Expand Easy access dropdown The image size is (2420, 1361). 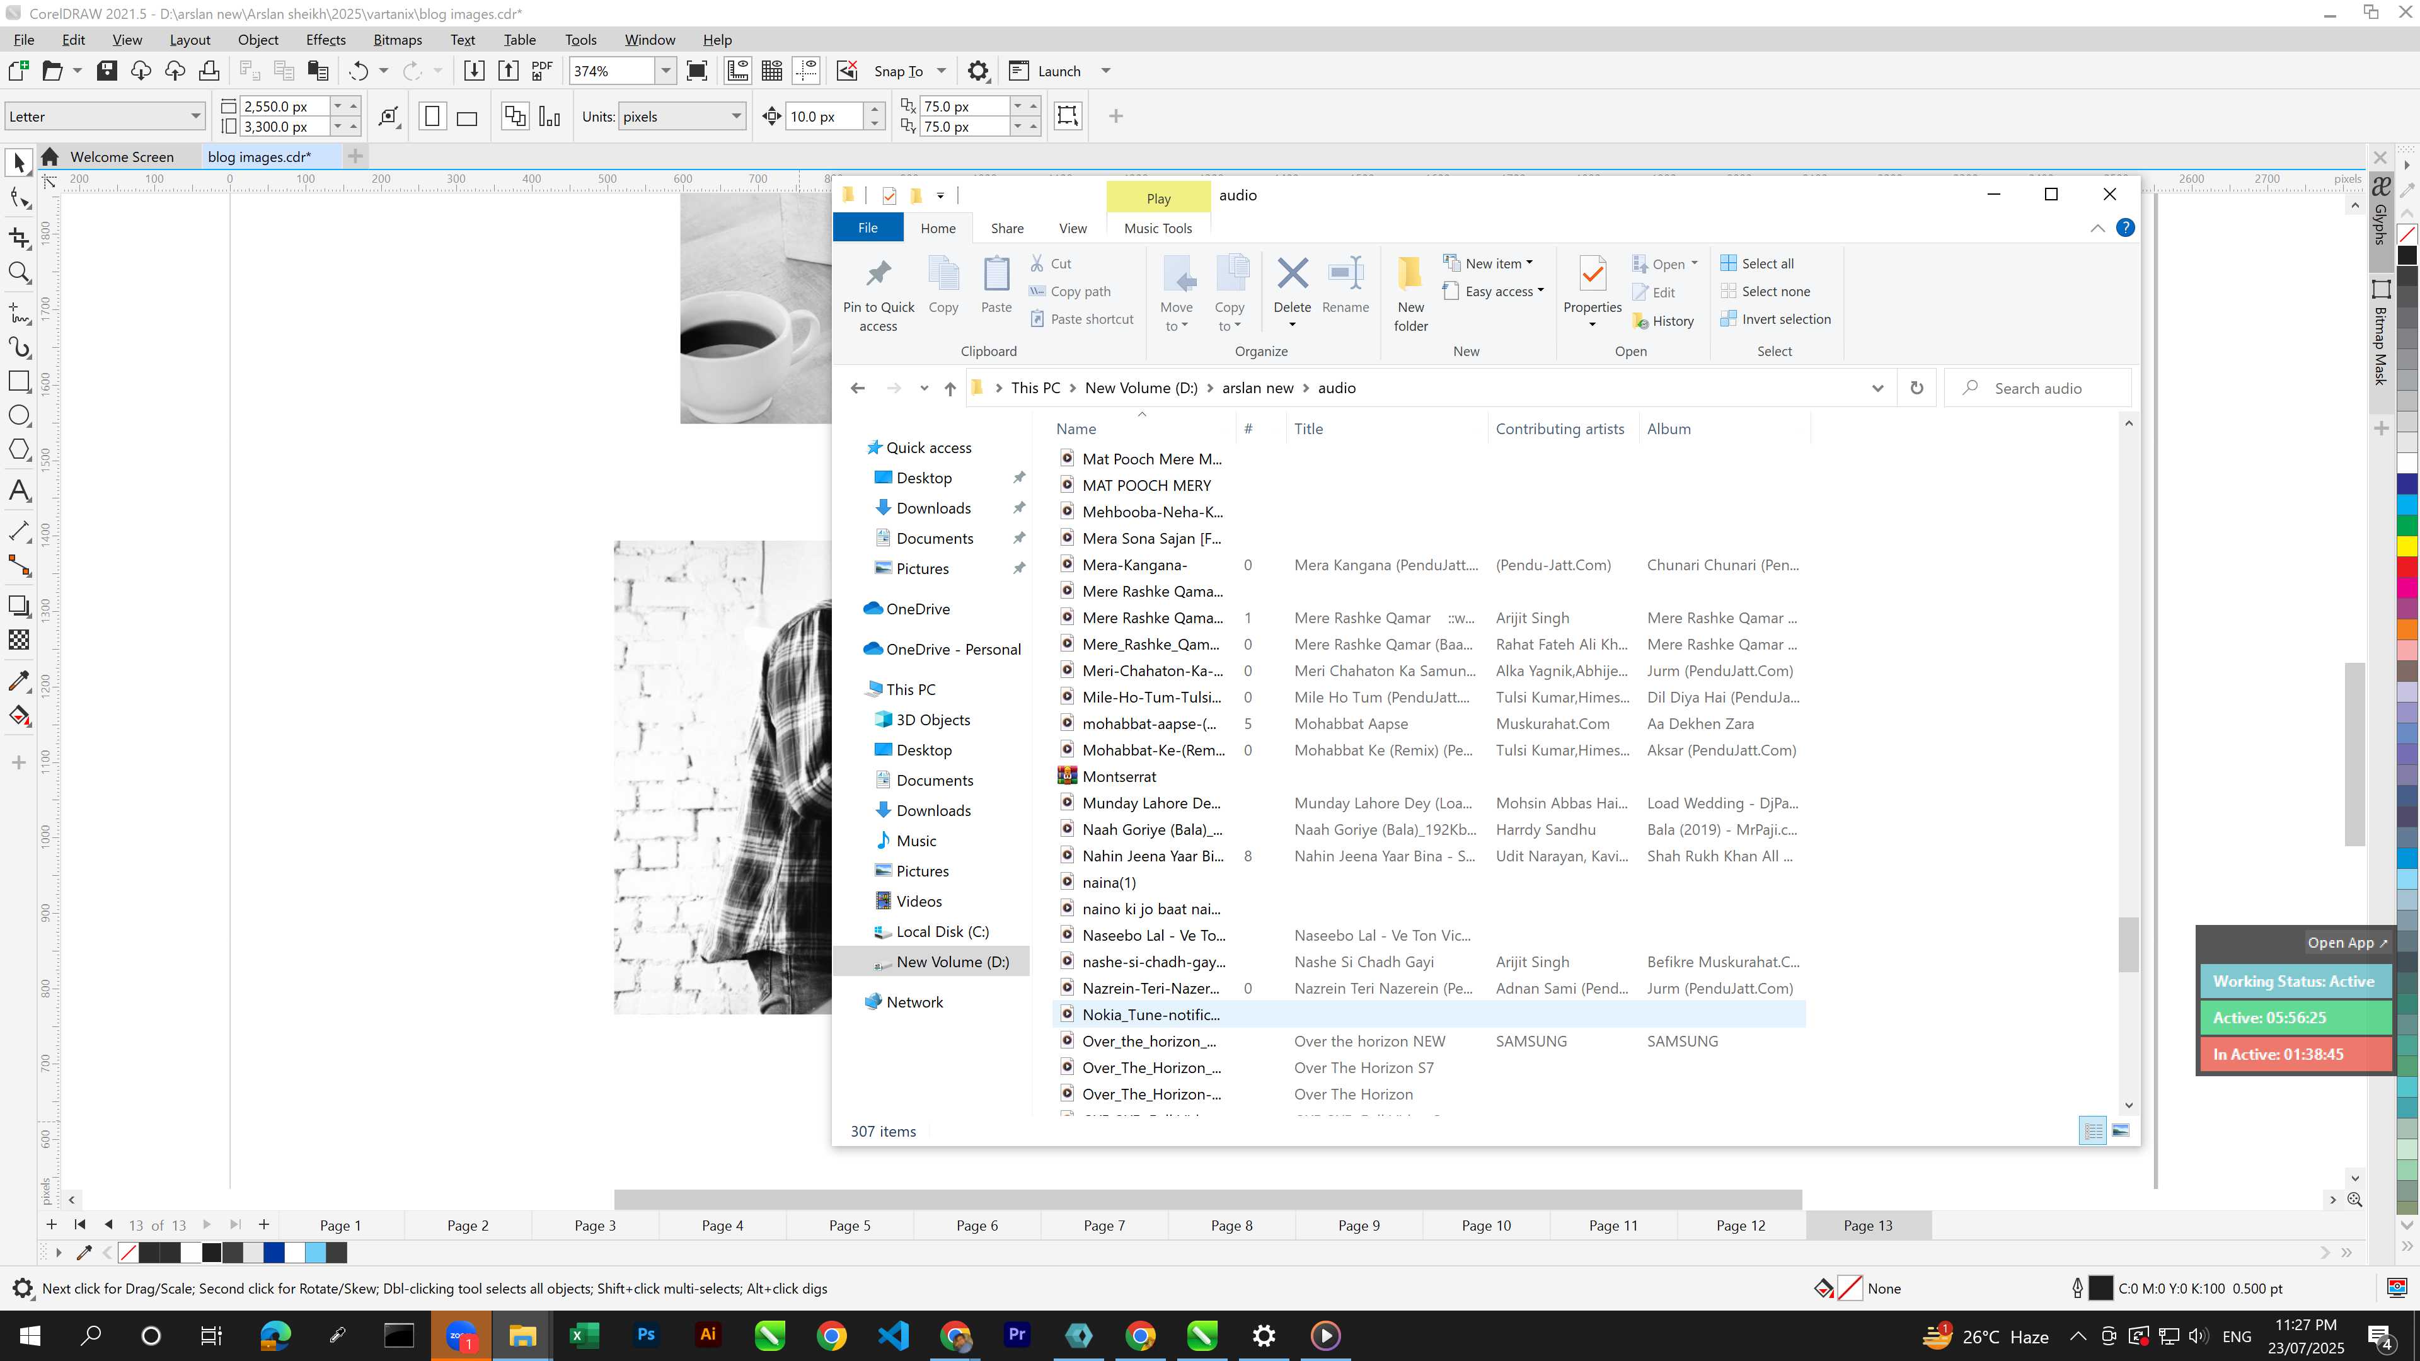click(x=1493, y=291)
